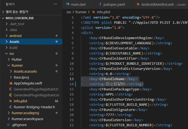The height and width of the screenshot is (129, 188).
Task: Open the .gitignore file
Action: click(19, 125)
